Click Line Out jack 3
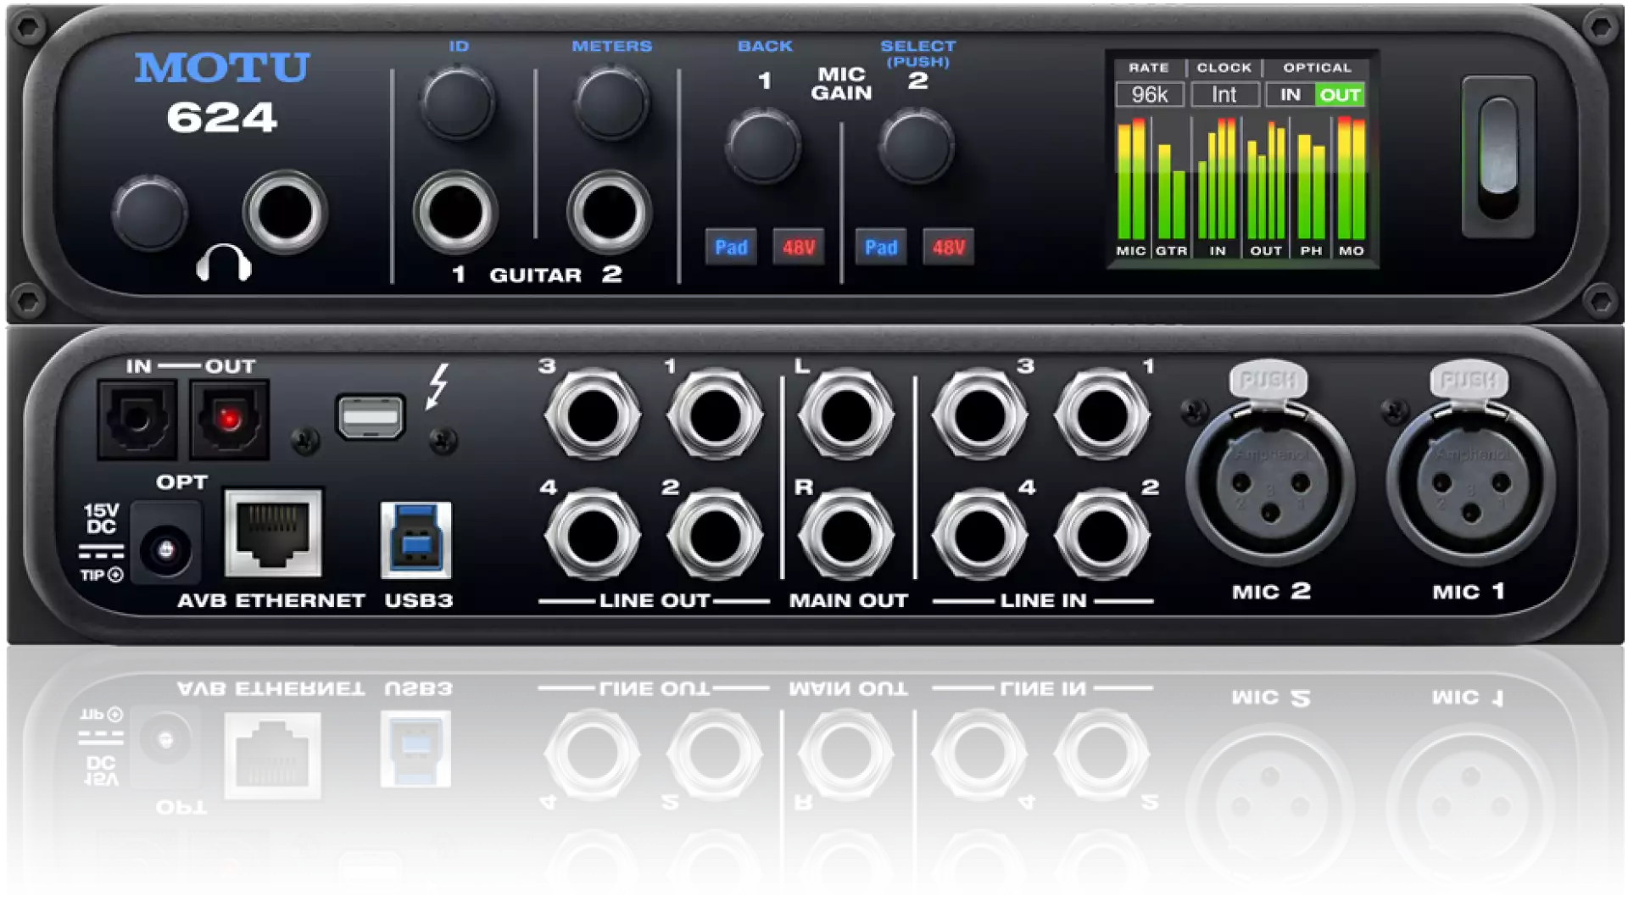Viewport: 1628px width, 913px height. (592, 415)
